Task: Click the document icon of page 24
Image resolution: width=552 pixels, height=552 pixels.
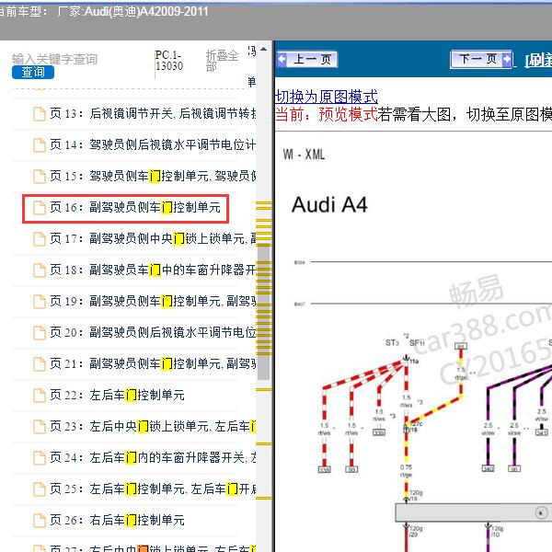Action: click(x=40, y=457)
